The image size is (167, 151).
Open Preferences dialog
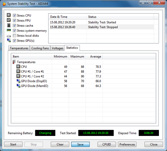[x=127, y=144]
